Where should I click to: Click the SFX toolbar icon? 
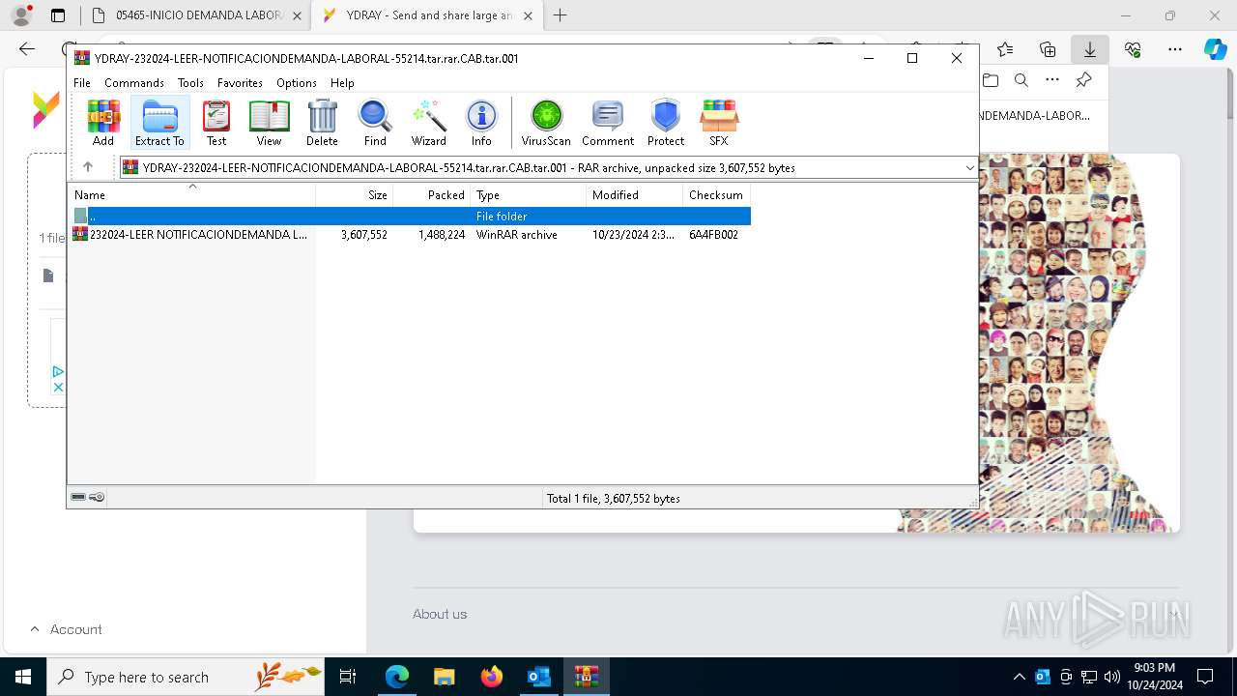(718, 123)
